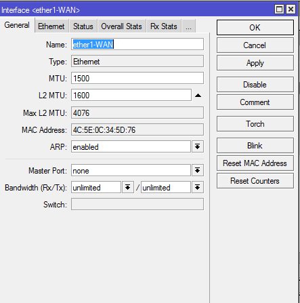Screen dimensions: 300x303
Task: Add a Comment to the interface
Action: [x=255, y=102]
